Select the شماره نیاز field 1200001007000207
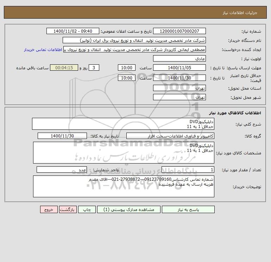Screen dimensions: 271x262 [179, 31]
